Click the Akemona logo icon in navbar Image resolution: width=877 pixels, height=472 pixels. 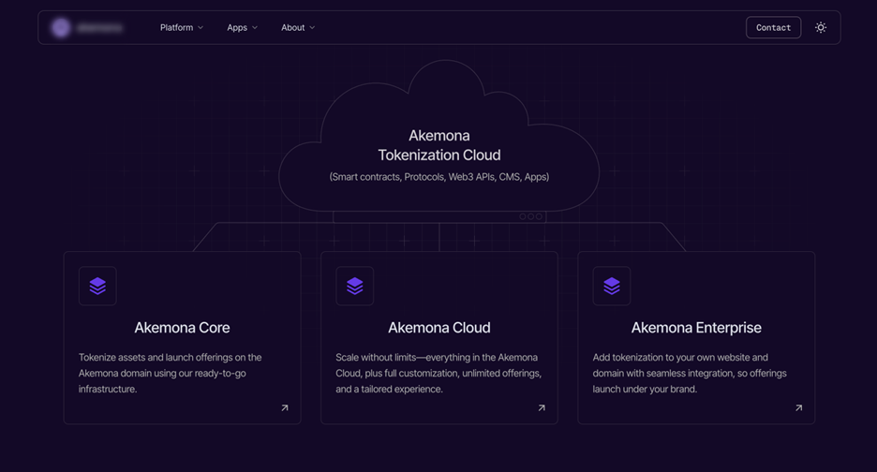(x=61, y=28)
